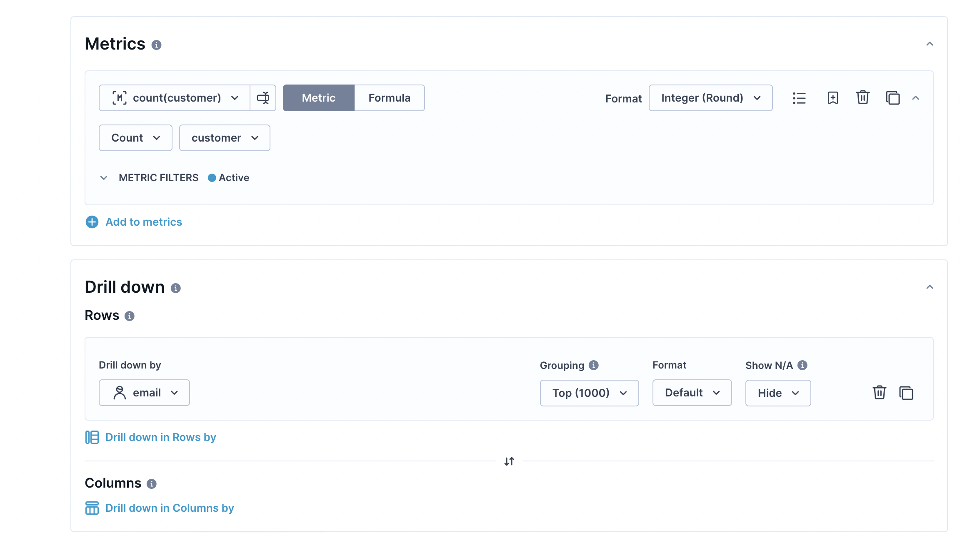
Task: Swap rows and columns with arrows icon
Action: click(x=509, y=461)
